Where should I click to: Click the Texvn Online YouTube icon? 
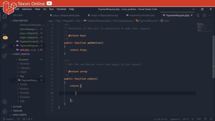point(49,3)
